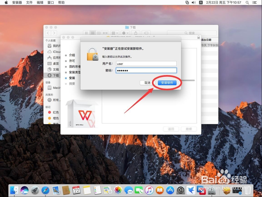Open Finder action gear dropdown
The height and width of the screenshot is (197, 262).
[125, 33]
